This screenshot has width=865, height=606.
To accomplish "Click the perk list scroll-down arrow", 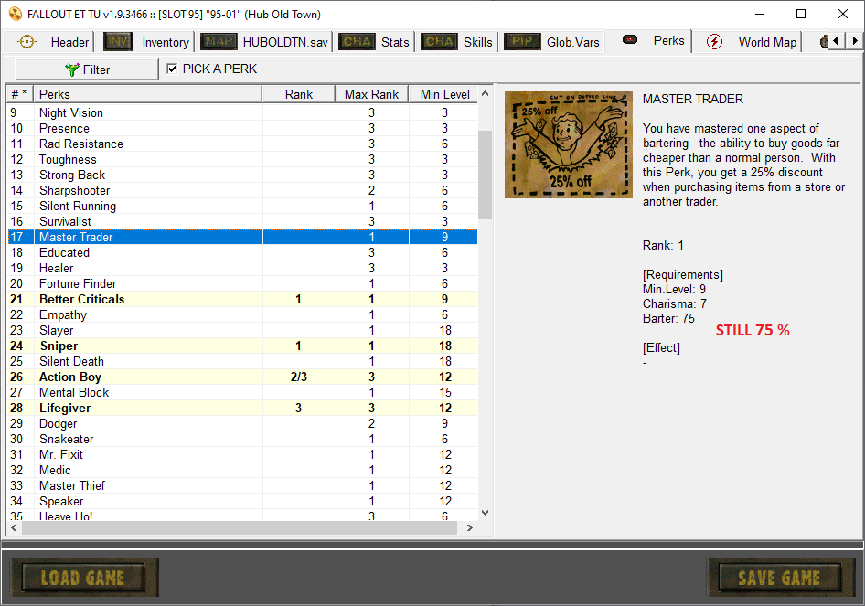I will [x=485, y=513].
